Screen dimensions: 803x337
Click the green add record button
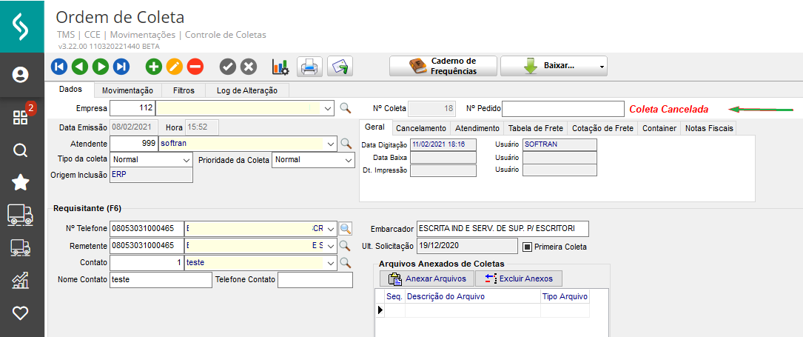coord(154,67)
